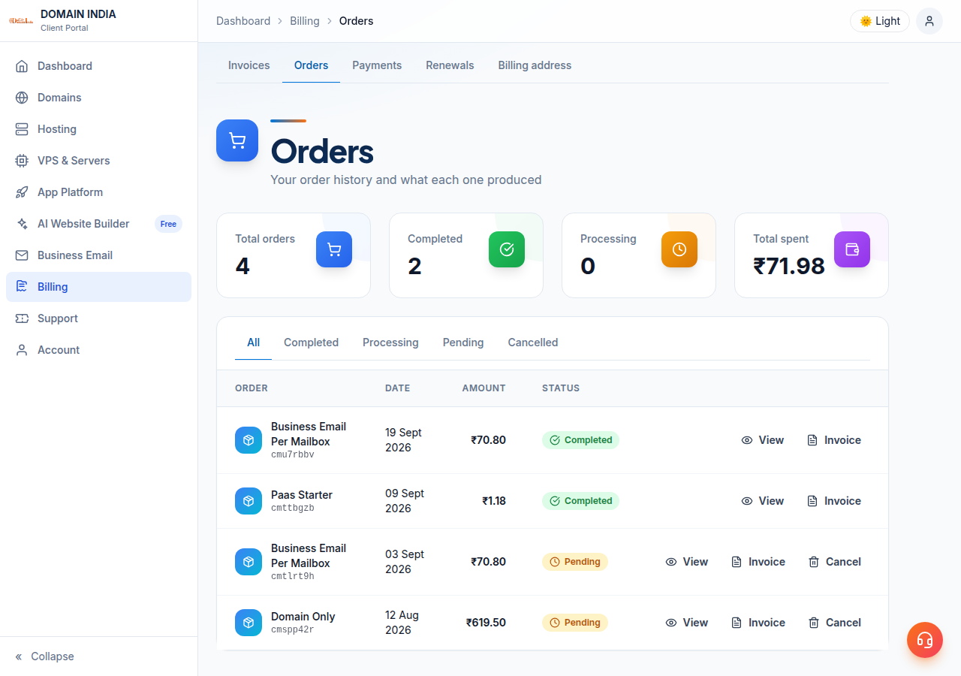
Task: Click the AMOUNT column header
Action: (x=484, y=388)
